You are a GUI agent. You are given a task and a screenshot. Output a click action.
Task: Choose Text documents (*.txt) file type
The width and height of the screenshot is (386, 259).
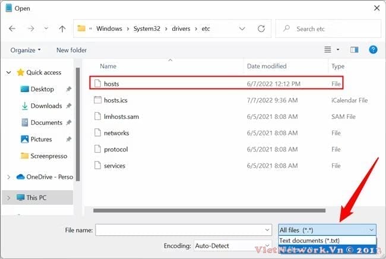pyautogui.click(x=309, y=241)
